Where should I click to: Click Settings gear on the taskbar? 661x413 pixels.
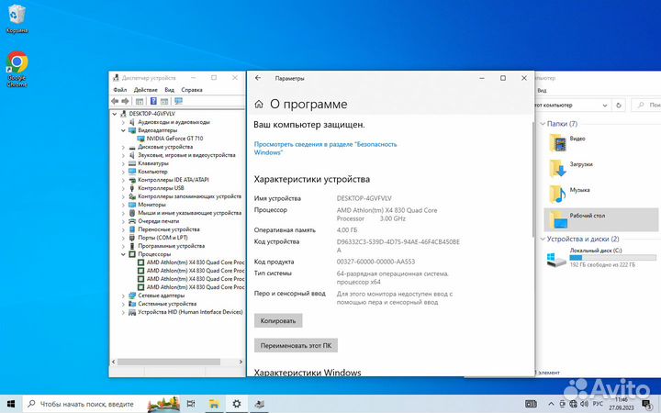pos(237,404)
